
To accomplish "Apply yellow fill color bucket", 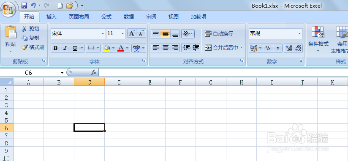I will pos(107,48).
